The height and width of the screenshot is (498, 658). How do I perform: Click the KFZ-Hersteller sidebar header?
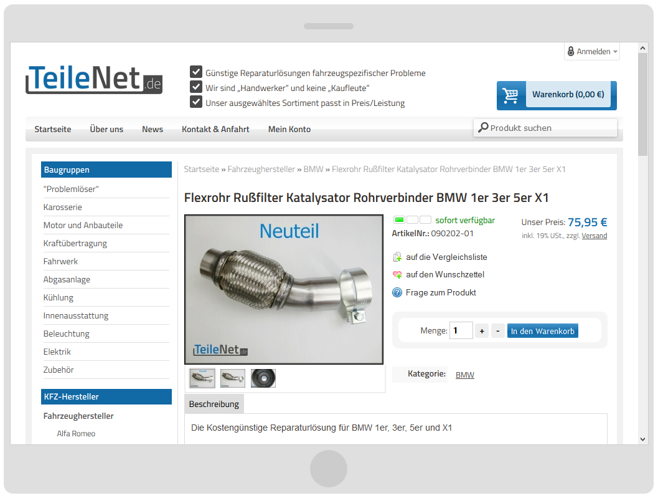click(106, 397)
